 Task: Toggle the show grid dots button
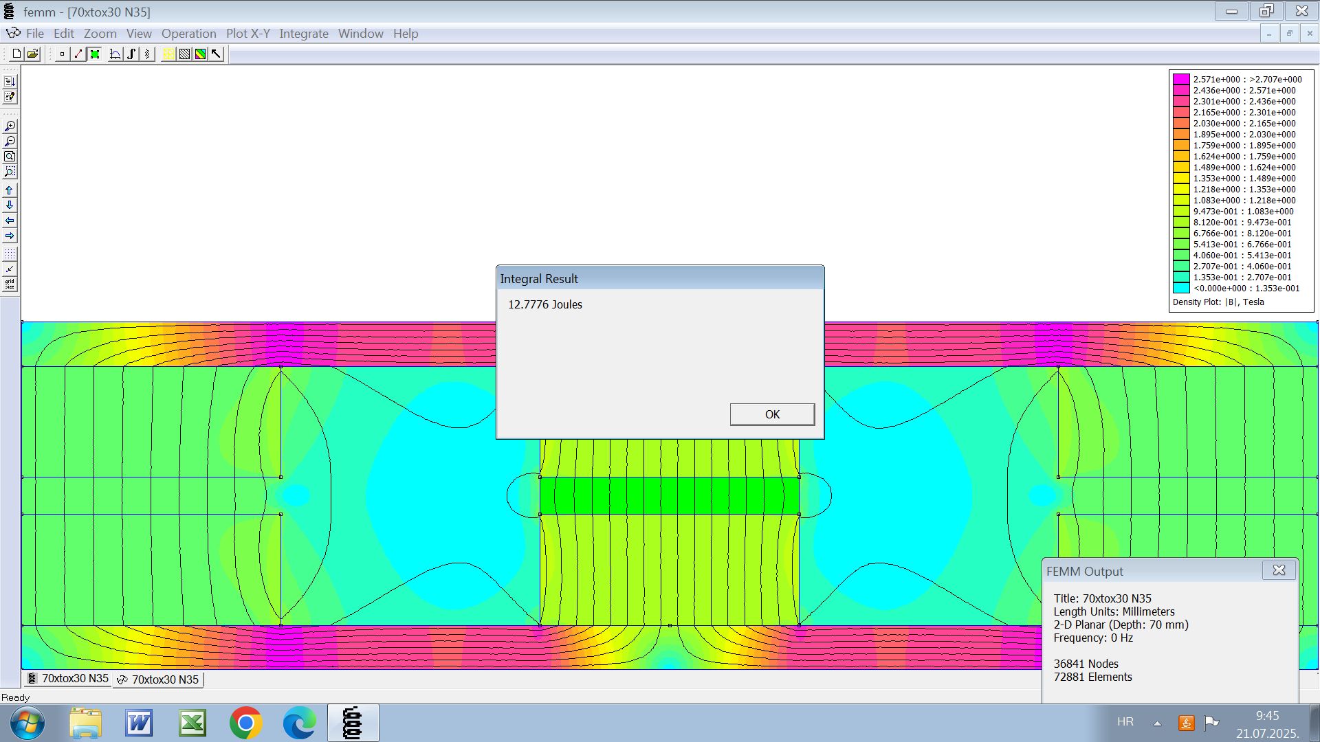point(10,254)
